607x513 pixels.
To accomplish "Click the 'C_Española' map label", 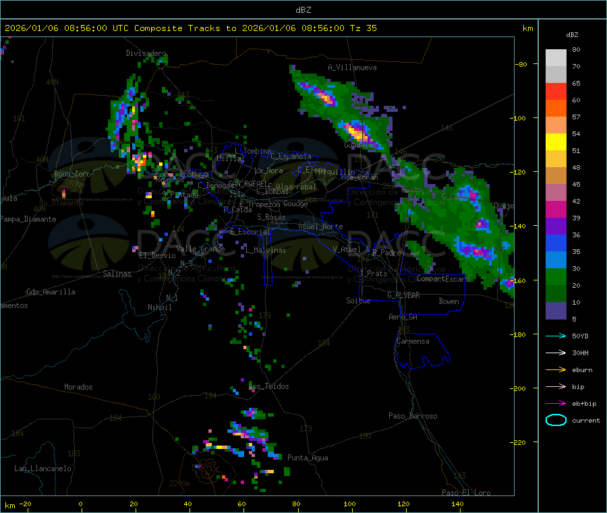I will (x=291, y=156).
